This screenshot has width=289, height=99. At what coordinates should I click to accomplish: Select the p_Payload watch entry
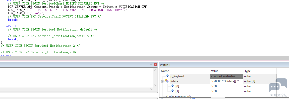click(x=177, y=76)
